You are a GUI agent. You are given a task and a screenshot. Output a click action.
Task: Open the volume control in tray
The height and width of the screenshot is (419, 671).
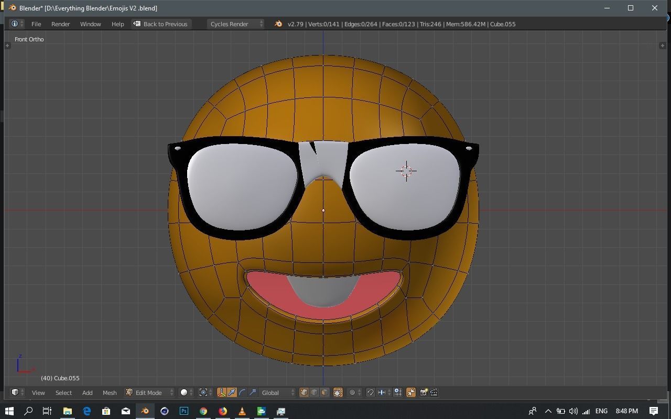pyautogui.click(x=573, y=411)
